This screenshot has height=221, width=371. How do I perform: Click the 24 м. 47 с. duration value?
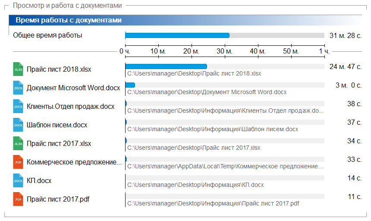345,66
